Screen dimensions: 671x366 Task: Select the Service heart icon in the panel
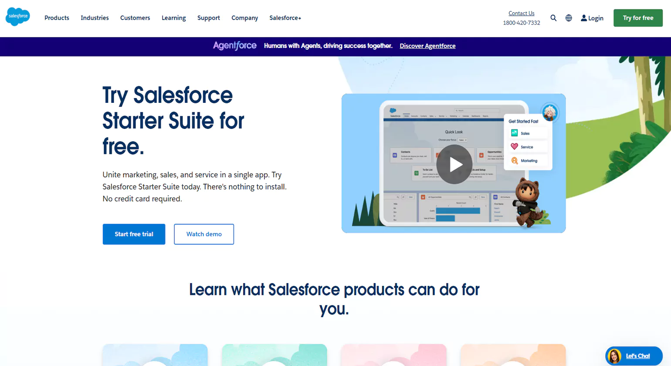tap(515, 146)
